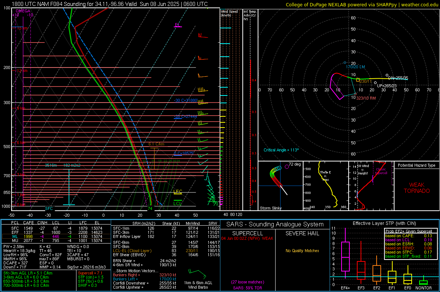
Task: Select the EFF parcel row with CAPE 1337
Action: (x=56, y=232)
